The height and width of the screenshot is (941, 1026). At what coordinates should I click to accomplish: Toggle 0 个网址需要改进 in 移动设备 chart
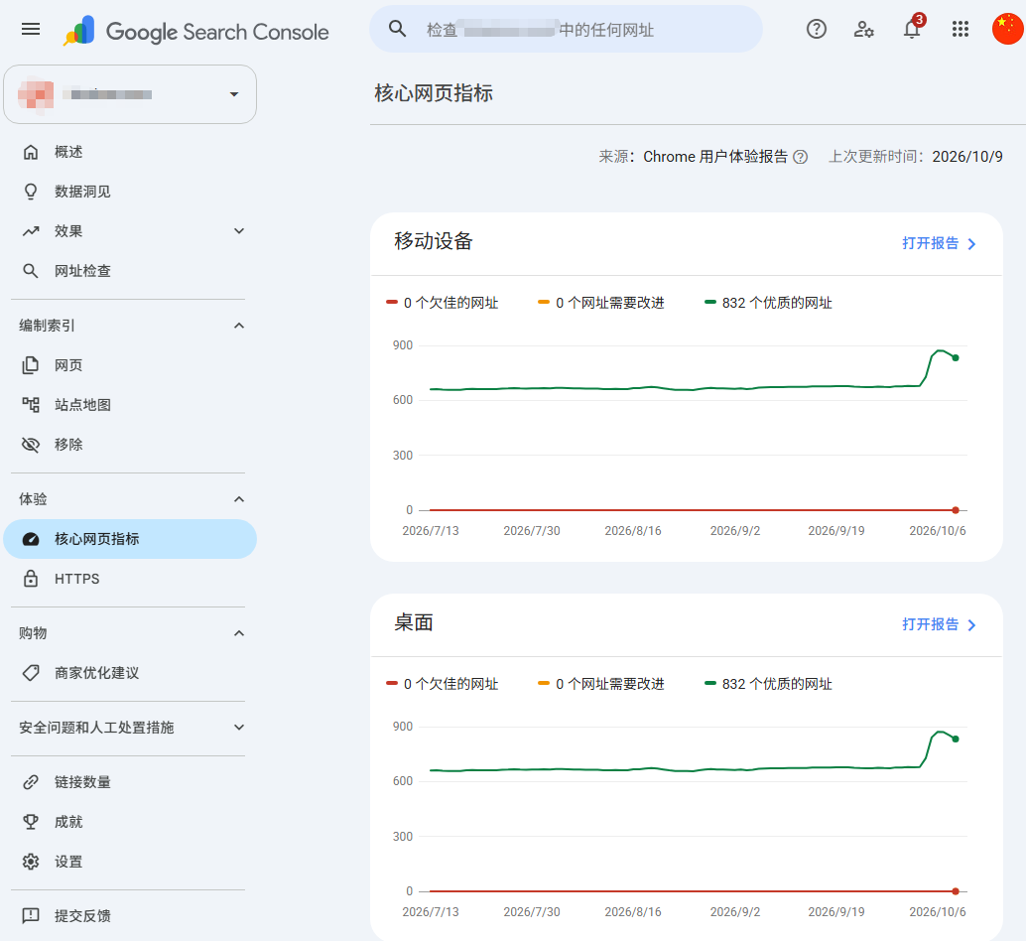pyautogui.click(x=600, y=303)
